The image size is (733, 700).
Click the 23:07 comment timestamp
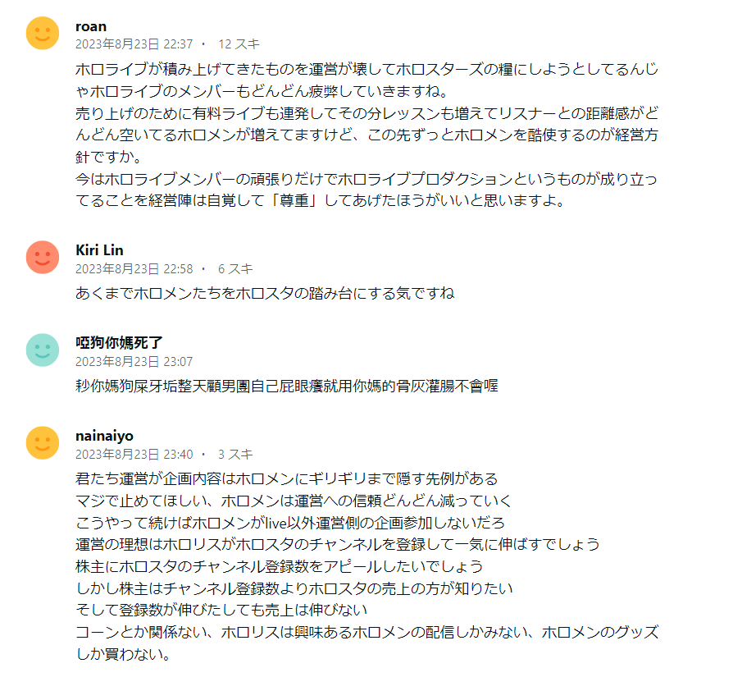(x=134, y=361)
